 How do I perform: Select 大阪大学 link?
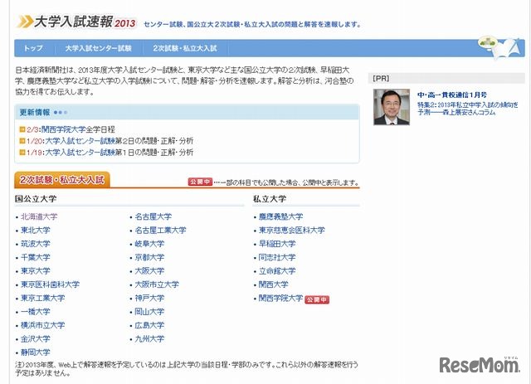(149, 271)
